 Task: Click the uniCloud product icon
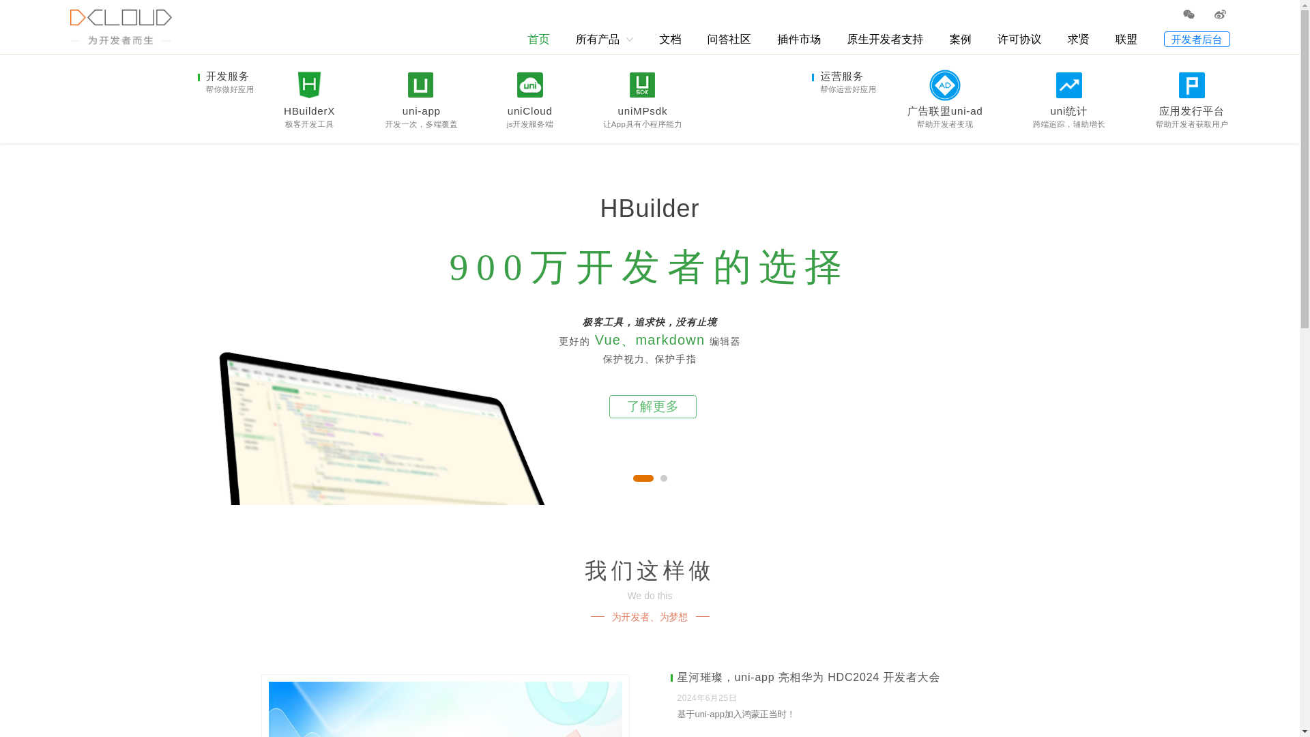(x=530, y=85)
